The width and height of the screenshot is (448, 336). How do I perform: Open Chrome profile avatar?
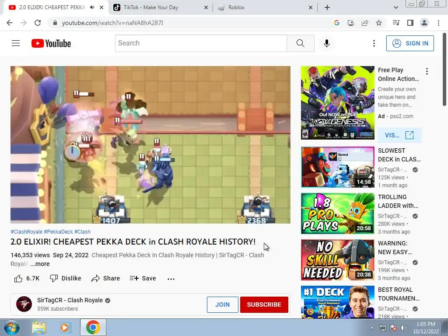pos(424,23)
